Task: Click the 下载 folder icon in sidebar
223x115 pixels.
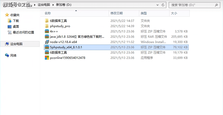Action: coord(10,21)
